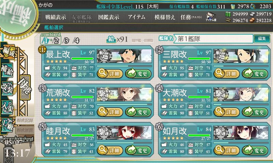Image resolution: width=273 pixels, height=163 pixels.
Task: Switch to fleet tab 4
Action: [76, 41]
